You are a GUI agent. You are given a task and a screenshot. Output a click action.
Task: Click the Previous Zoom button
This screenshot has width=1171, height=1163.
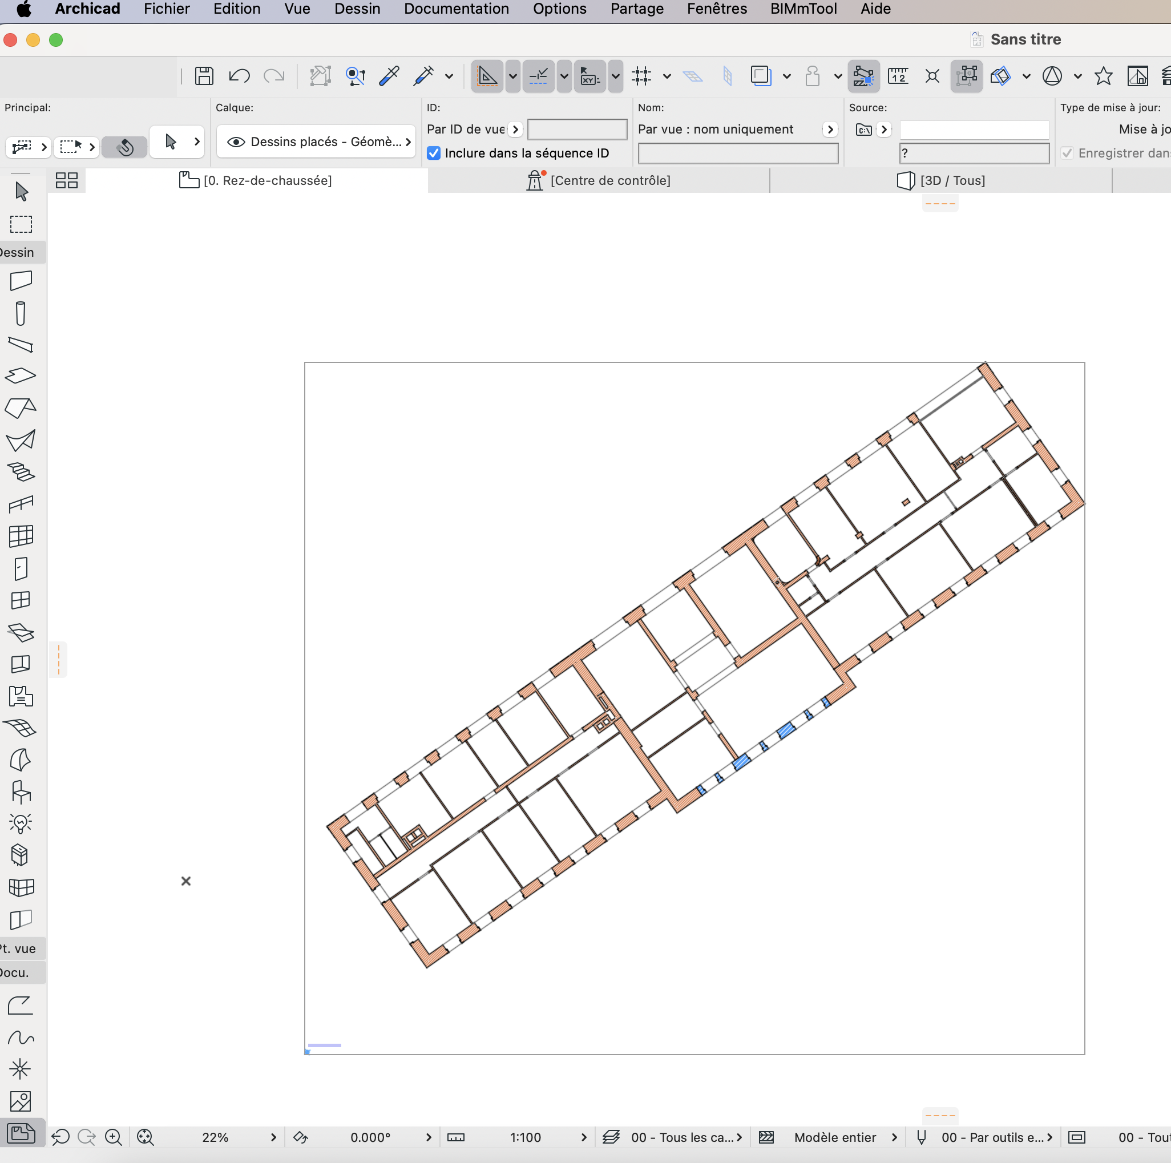pos(60,1137)
